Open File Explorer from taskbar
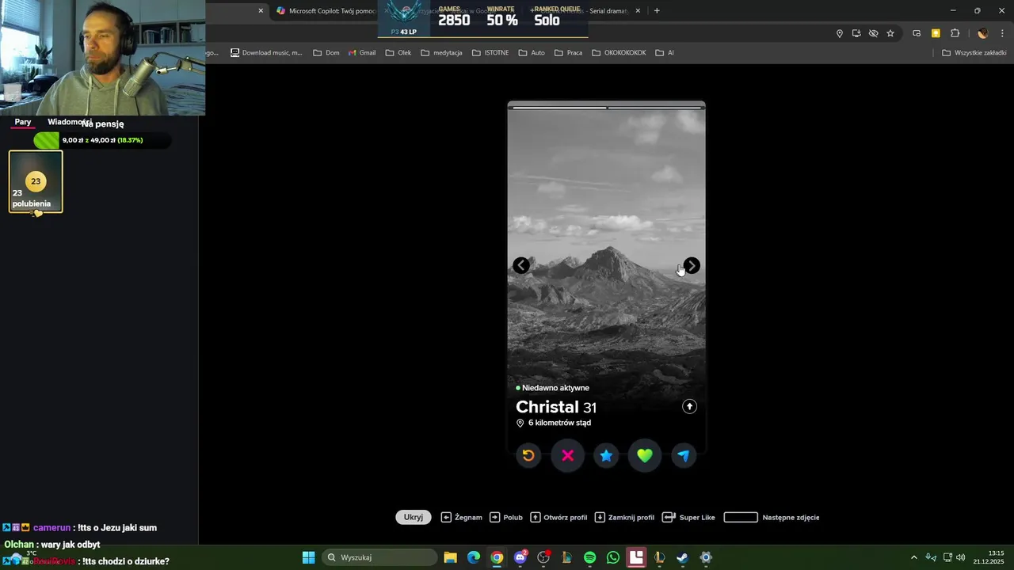1014x570 pixels. tap(450, 557)
